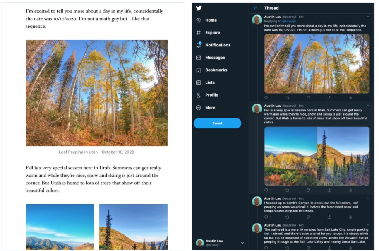Like the tweet with the single forest photo
The image size is (379, 251).
point(308,97)
